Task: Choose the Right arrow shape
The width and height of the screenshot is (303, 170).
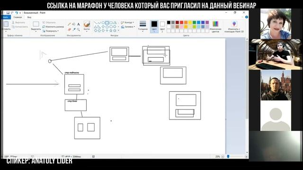Action: pos(115,27)
